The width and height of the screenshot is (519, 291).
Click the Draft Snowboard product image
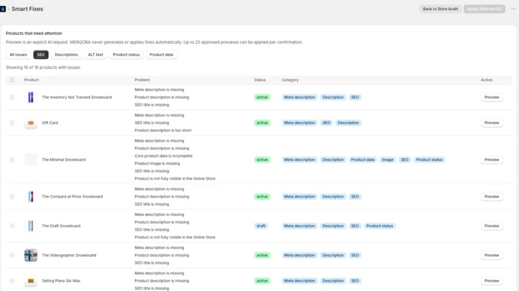(30, 226)
